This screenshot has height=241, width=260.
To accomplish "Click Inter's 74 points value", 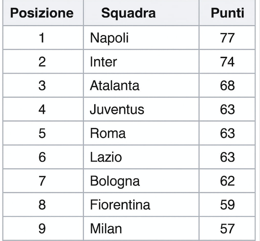I will pyautogui.click(x=227, y=62).
